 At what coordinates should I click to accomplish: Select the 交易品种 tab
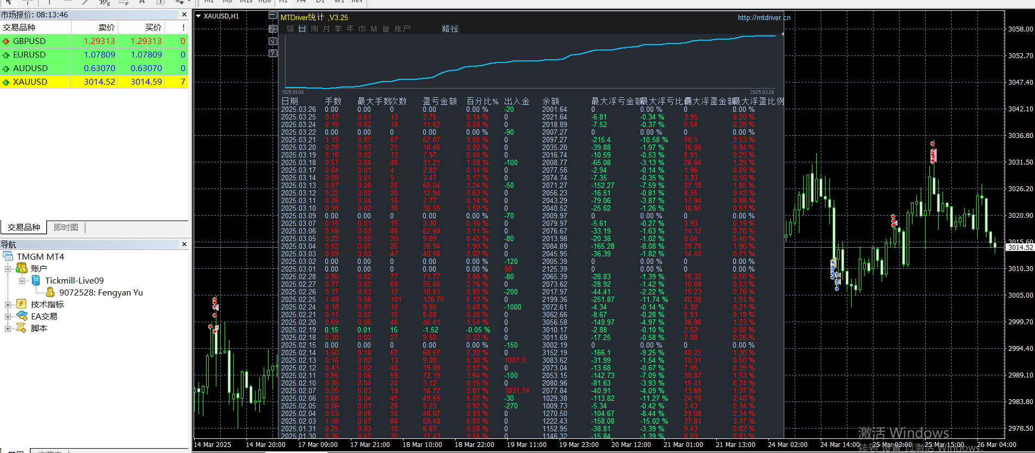24,228
